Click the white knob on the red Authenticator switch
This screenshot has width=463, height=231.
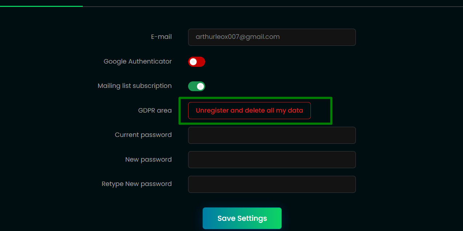pos(193,62)
